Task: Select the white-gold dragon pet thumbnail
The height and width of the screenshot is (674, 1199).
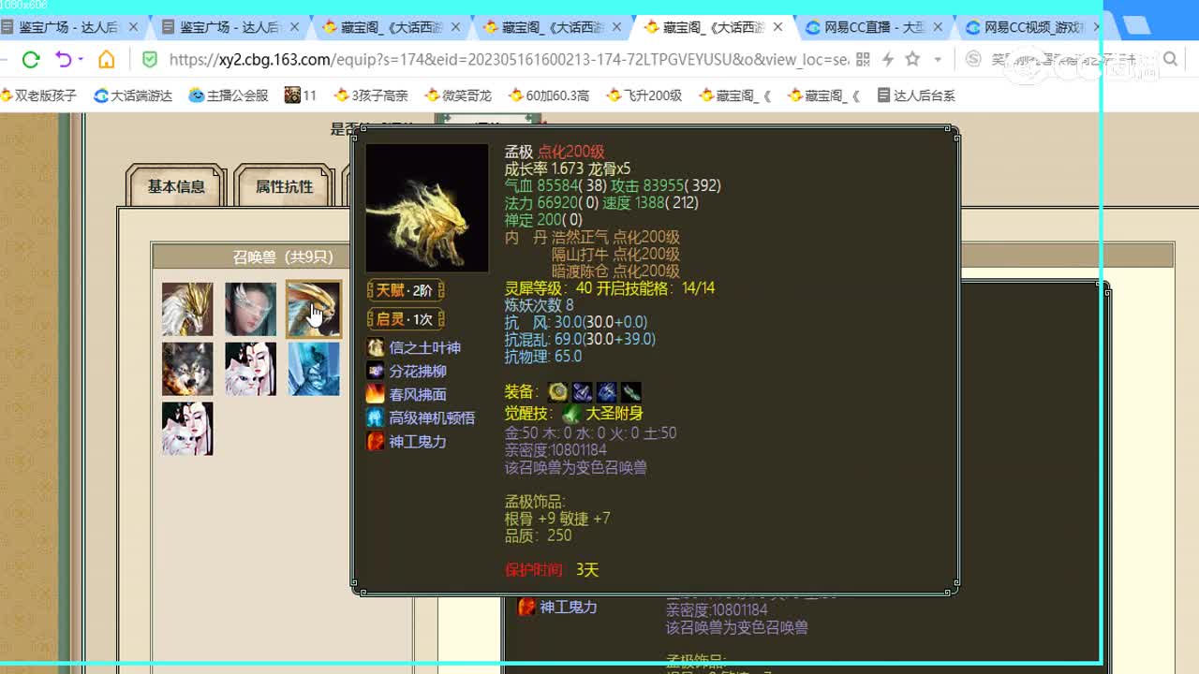Action: [187, 309]
